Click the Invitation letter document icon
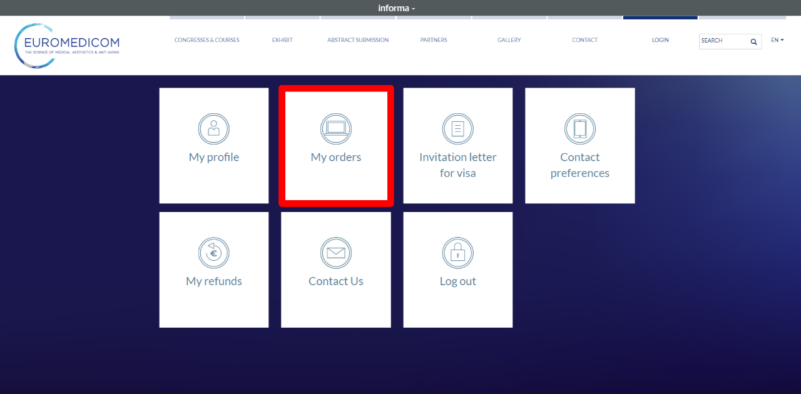This screenshot has height=394, width=801. [458, 129]
